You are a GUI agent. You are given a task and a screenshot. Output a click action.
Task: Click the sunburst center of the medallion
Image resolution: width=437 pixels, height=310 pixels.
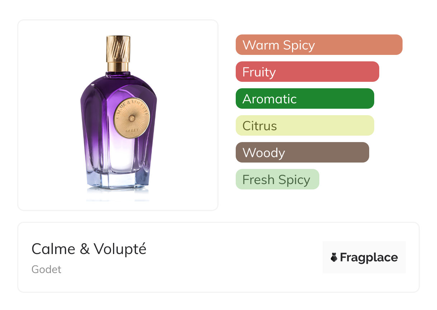132,117
